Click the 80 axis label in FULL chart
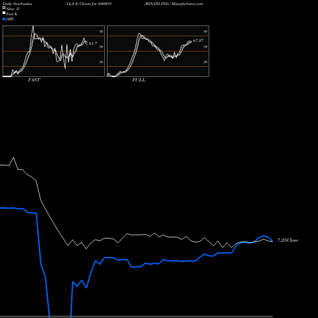Viewport: 318px width, 318px height. pos(205,31)
